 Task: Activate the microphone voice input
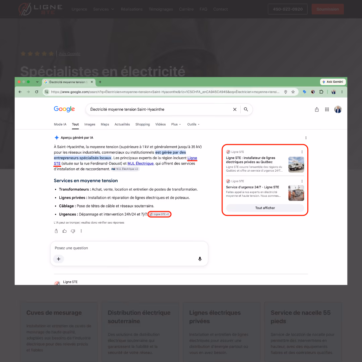pyautogui.click(x=200, y=259)
